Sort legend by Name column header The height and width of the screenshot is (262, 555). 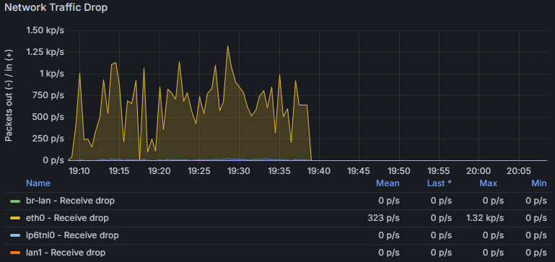tap(38, 183)
